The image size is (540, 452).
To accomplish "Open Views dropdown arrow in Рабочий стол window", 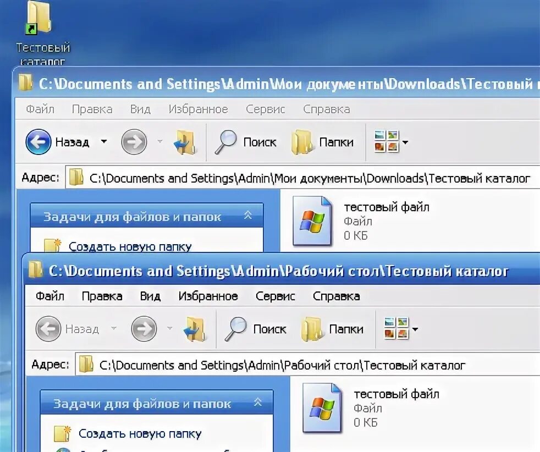I will (415, 329).
